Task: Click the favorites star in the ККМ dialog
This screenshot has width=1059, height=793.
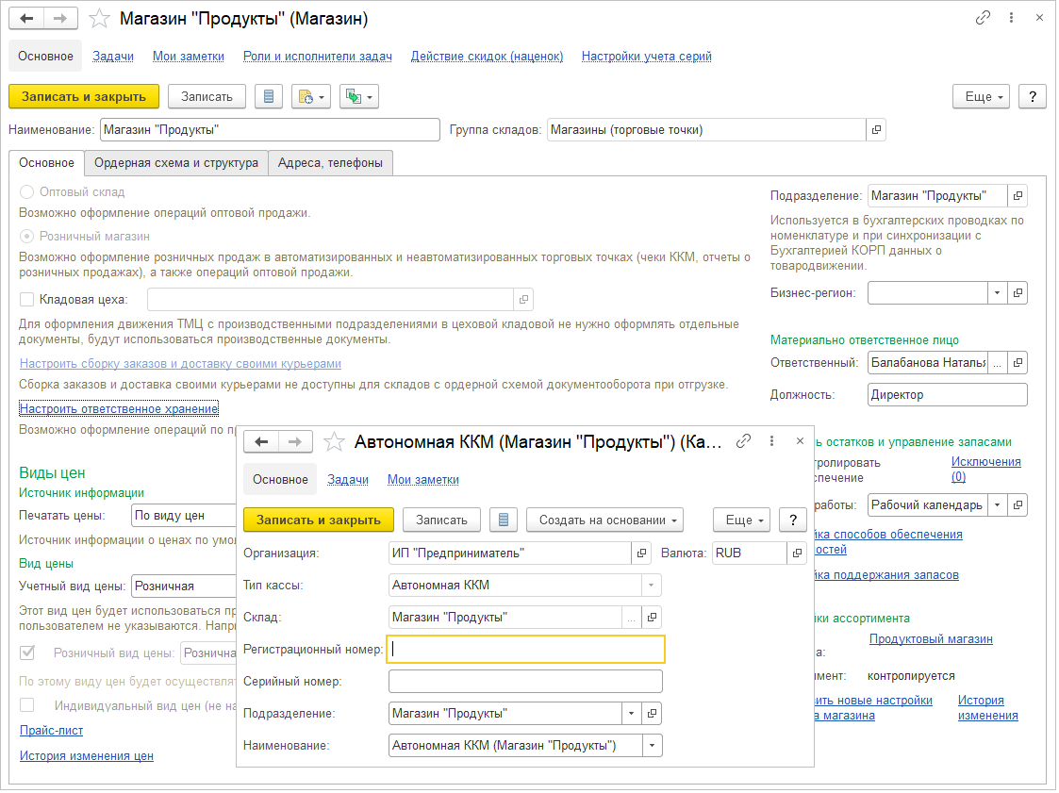Action: 333,441
